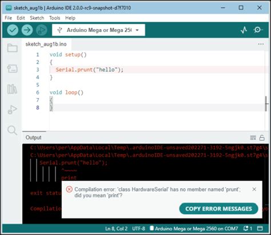The image size is (271, 235).
Task: Open the Sketchbook folder sidebar icon
Action: coord(13,48)
